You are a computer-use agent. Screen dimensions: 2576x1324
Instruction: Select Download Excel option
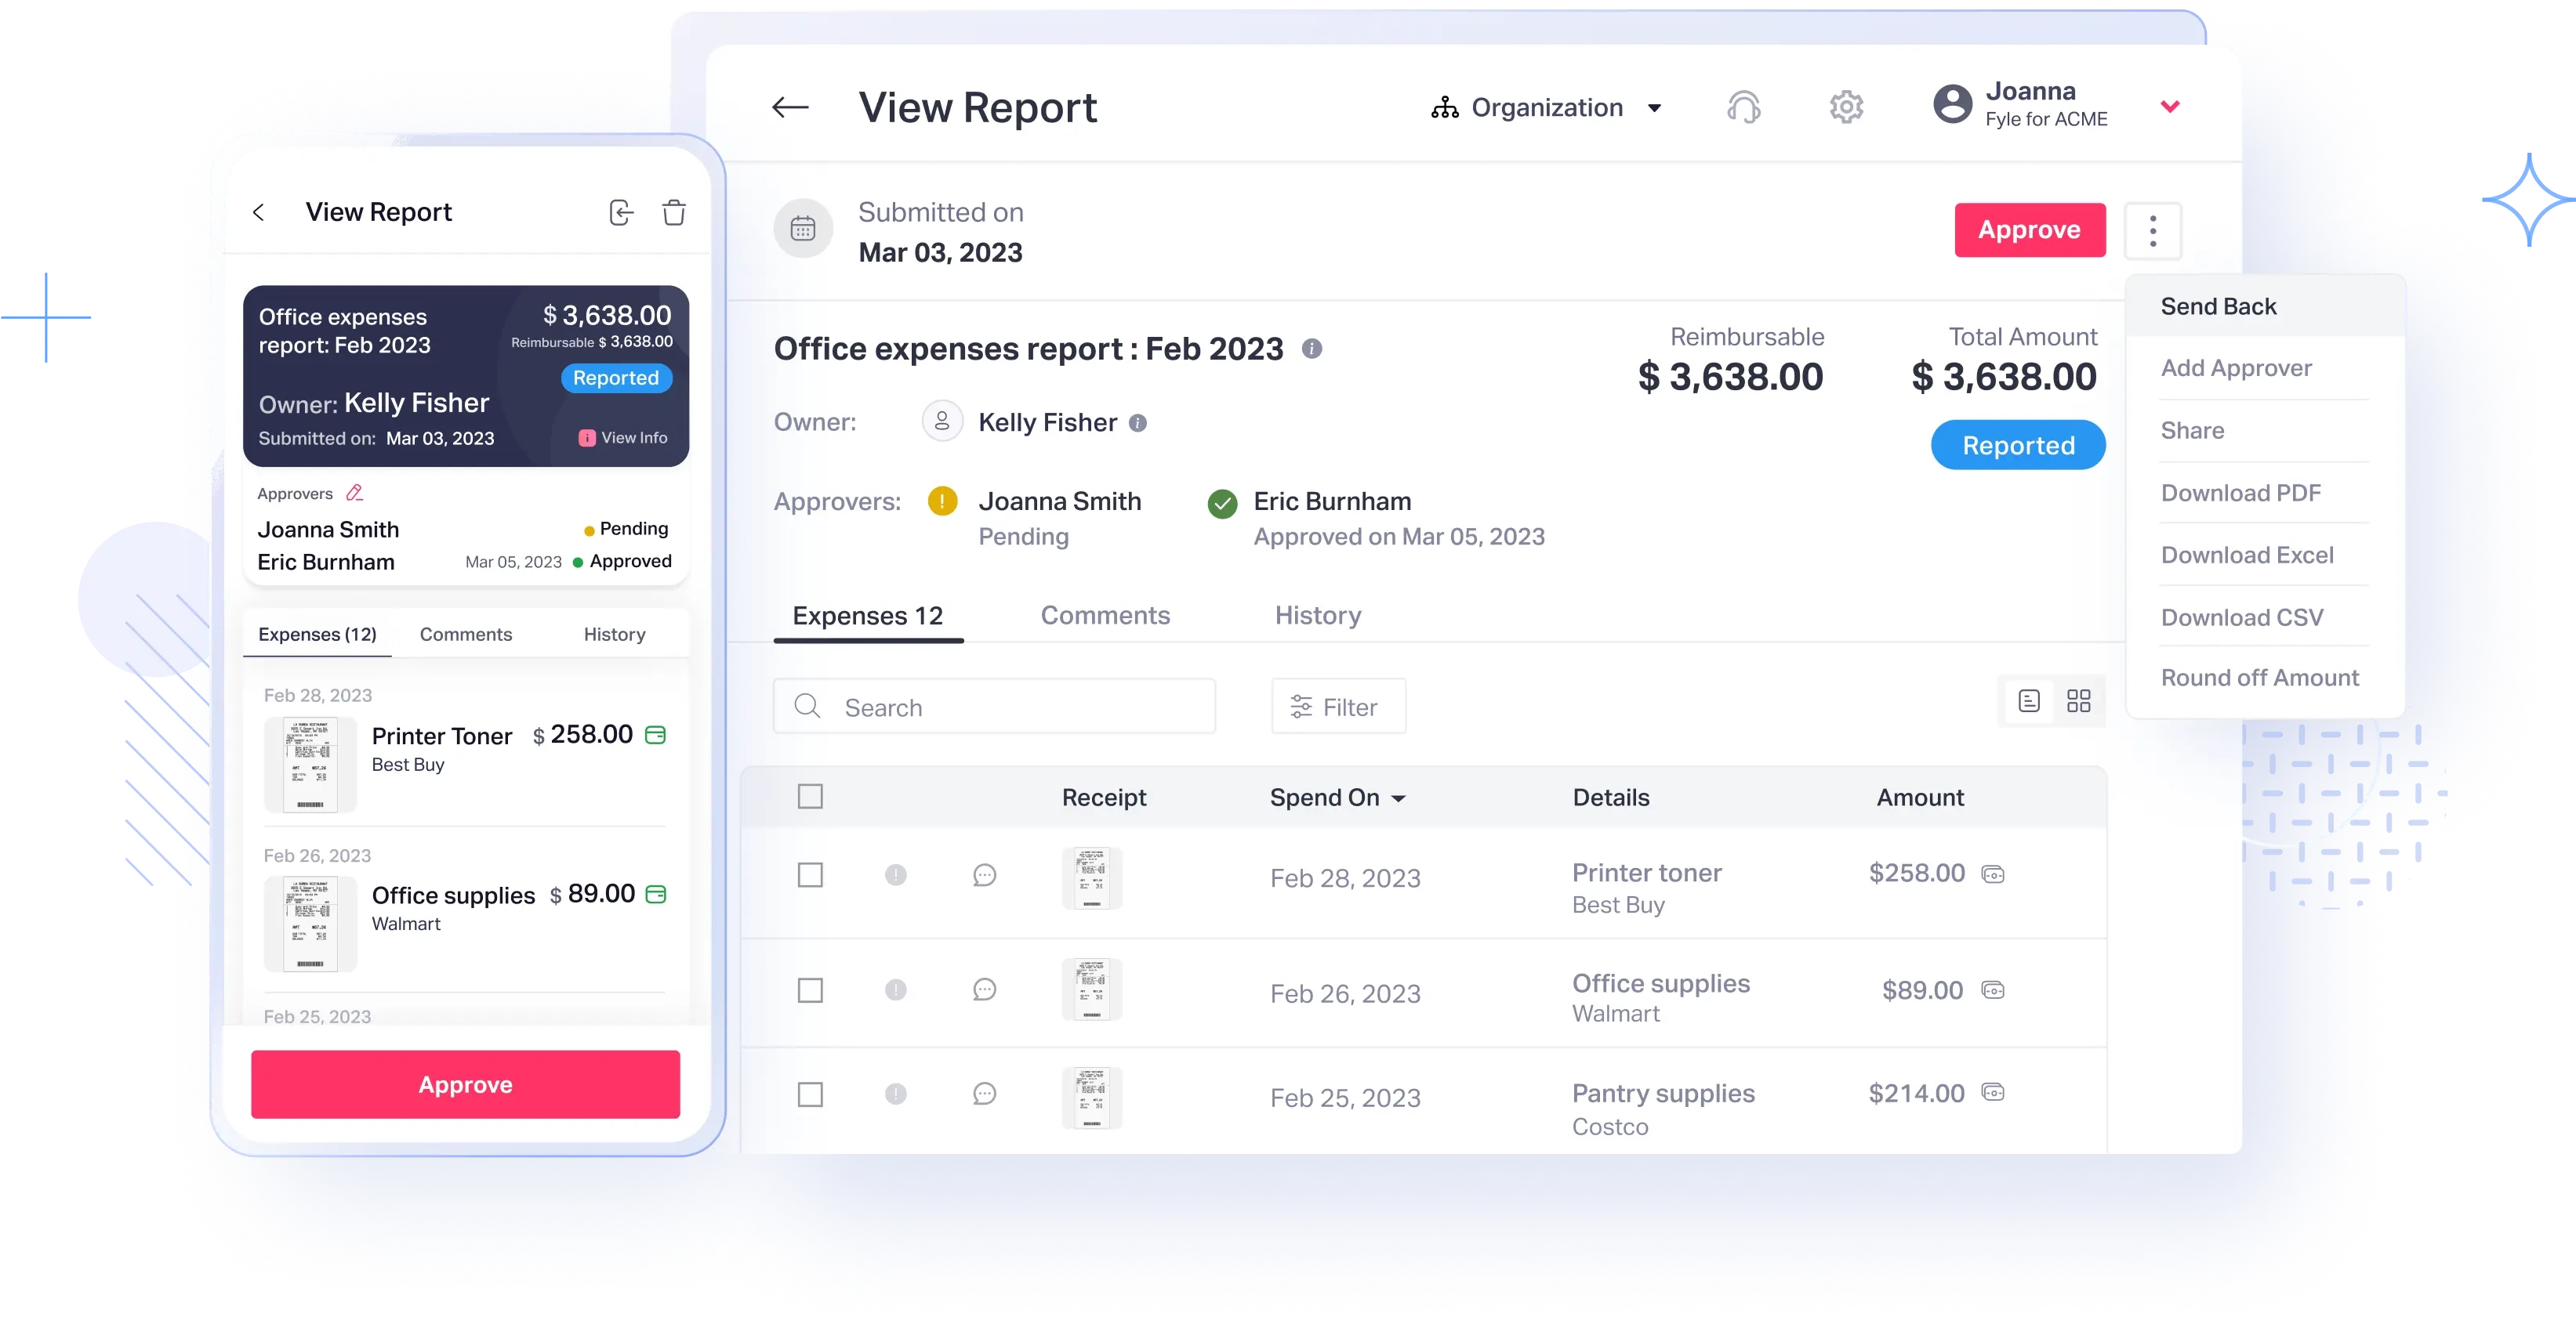coord(2246,555)
